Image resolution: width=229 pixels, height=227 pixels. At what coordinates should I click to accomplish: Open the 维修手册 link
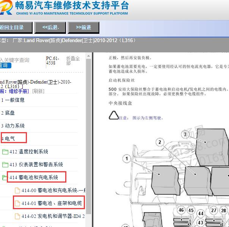[19, 91]
